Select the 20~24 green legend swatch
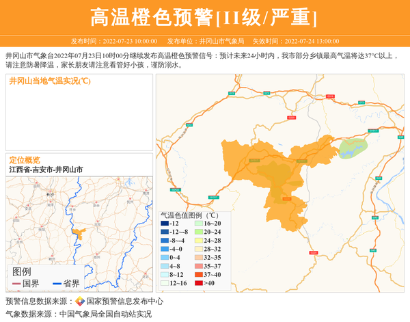Image resolution: width=410 pixels, height=322 pixels. (199, 232)
